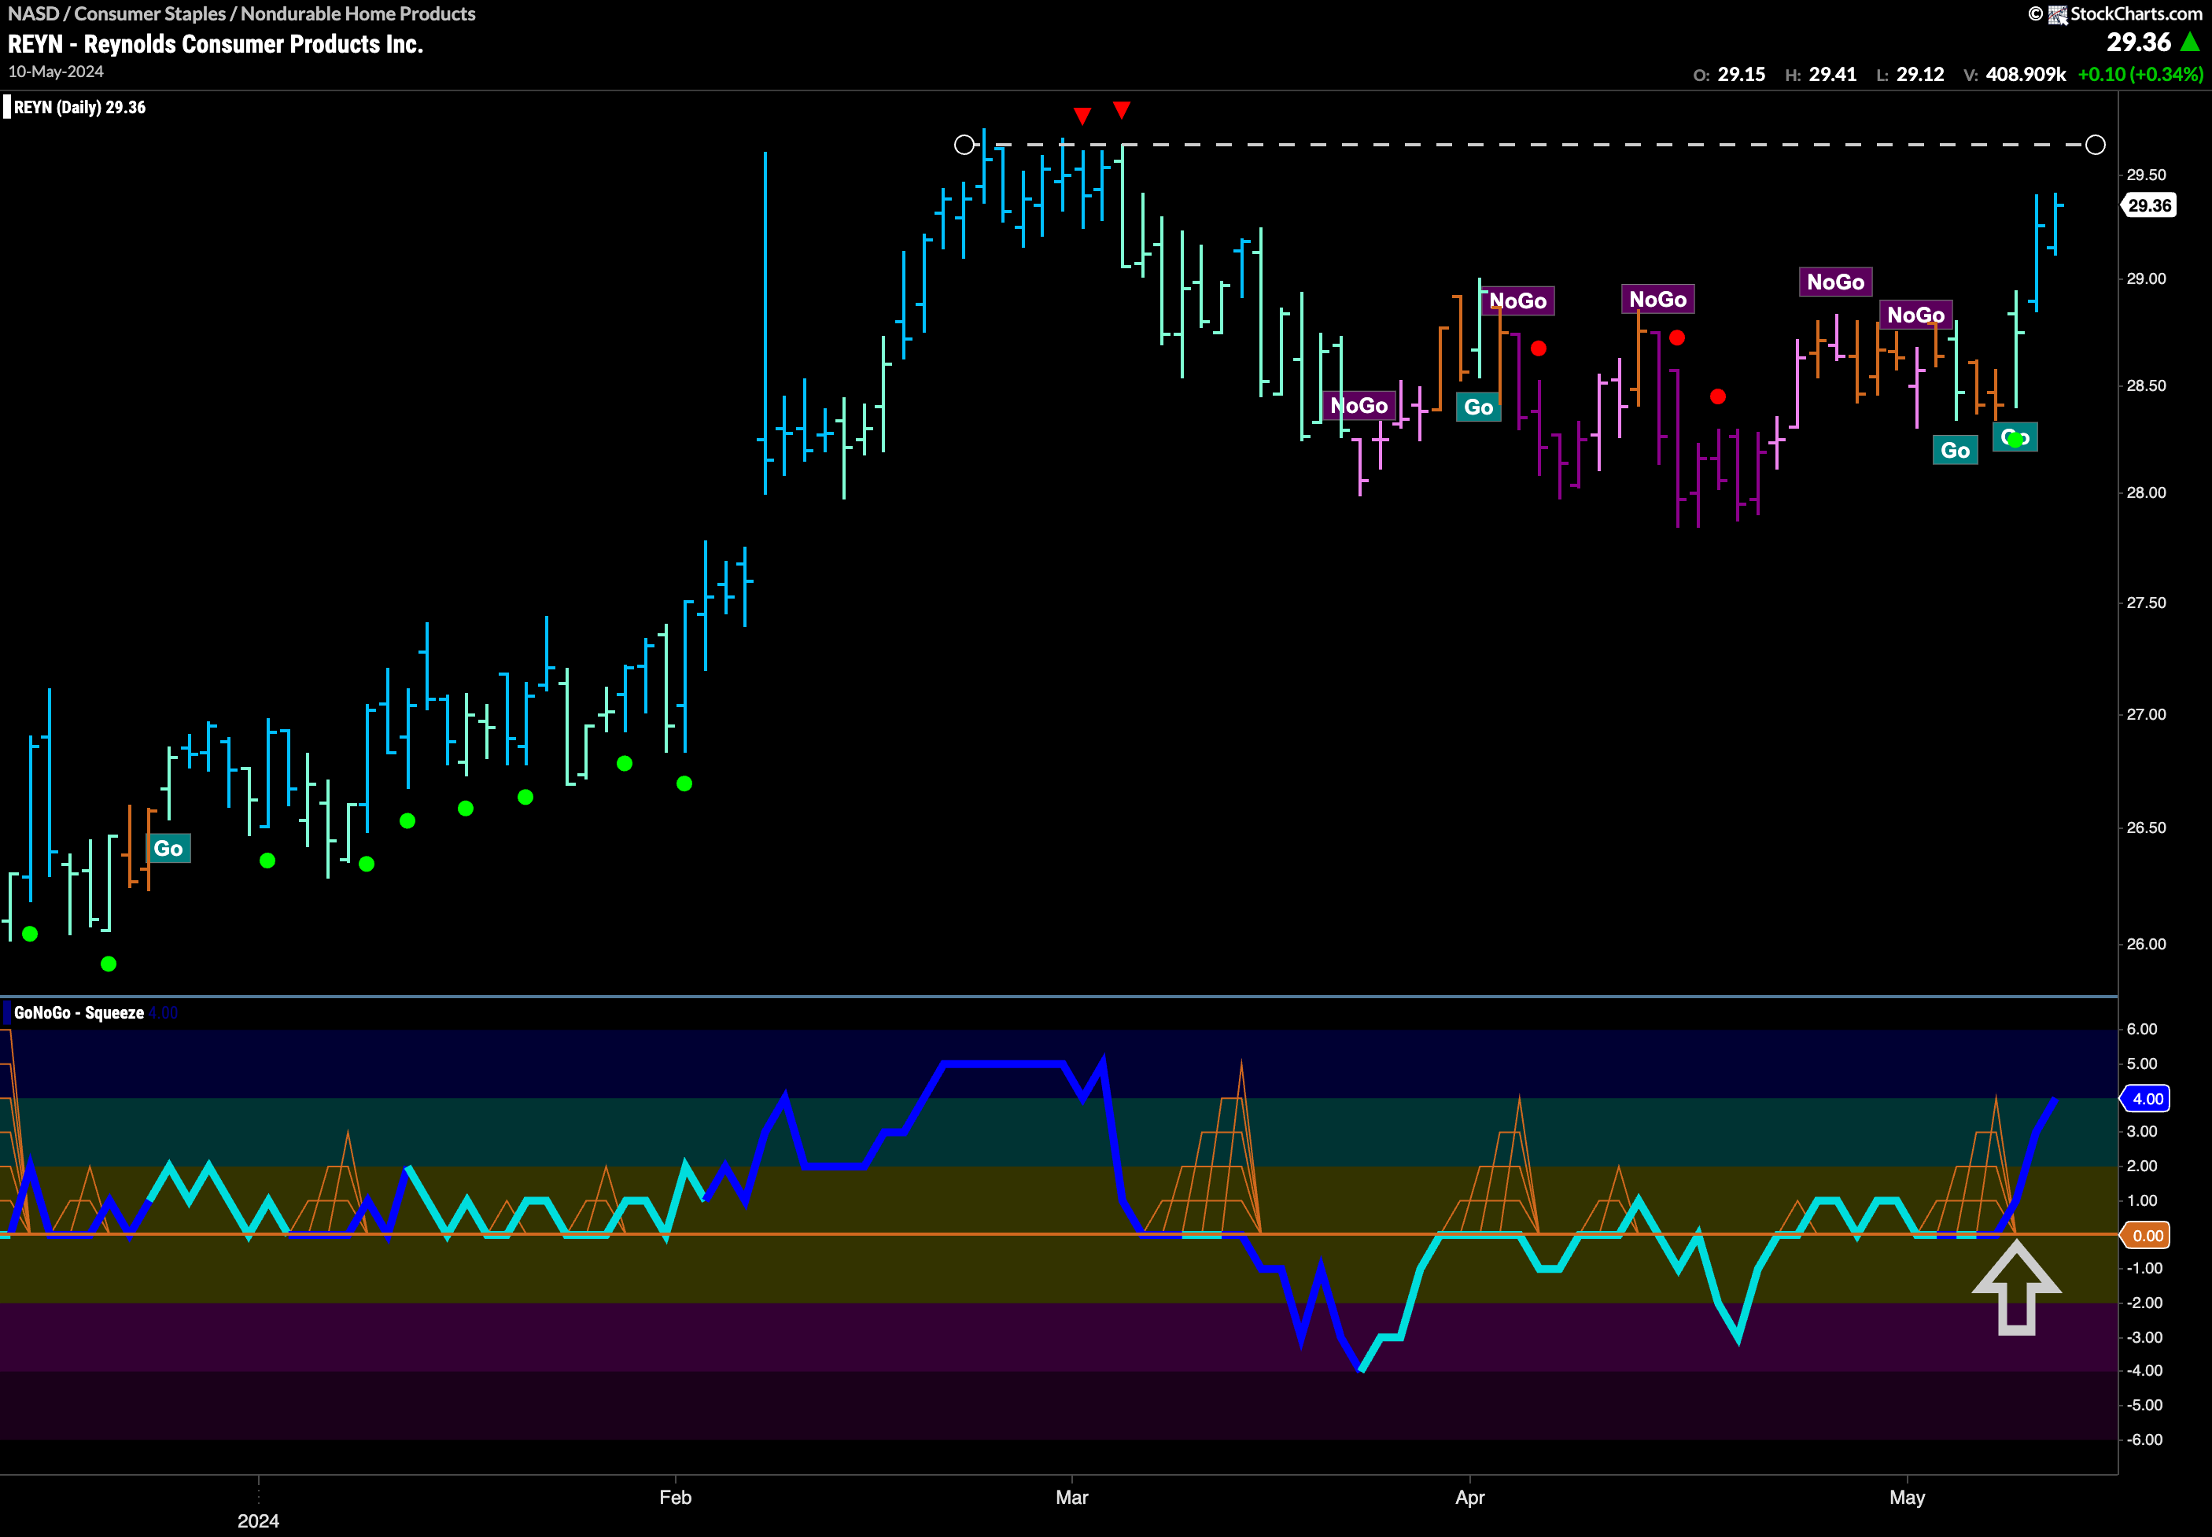This screenshot has width=2212, height=1537.
Task: Click the NoGo label at start of May
Action: click(1915, 315)
